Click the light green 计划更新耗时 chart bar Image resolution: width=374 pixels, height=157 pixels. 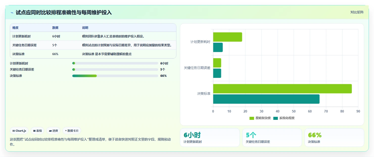pyautogui.click(x=227, y=37)
